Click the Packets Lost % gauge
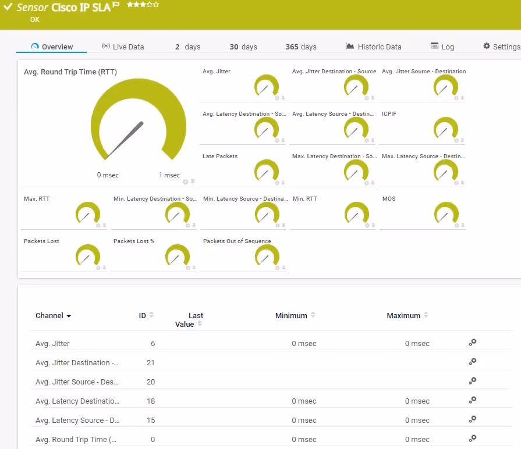The image size is (521, 449). [x=177, y=255]
